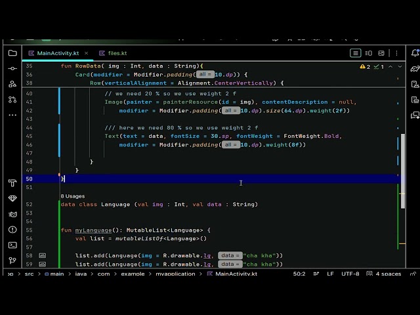Click FontWeight.Bold on line 45
This screenshot has width=420, height=315.
pyautogui.click(x=311, y=136)
